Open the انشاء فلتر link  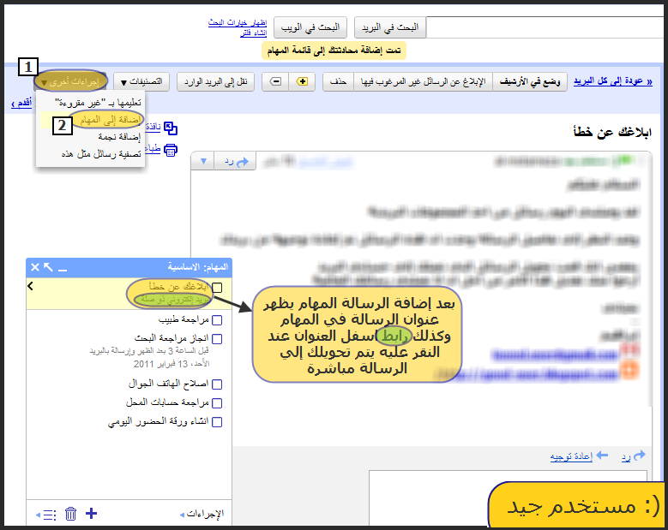point(254,33)
